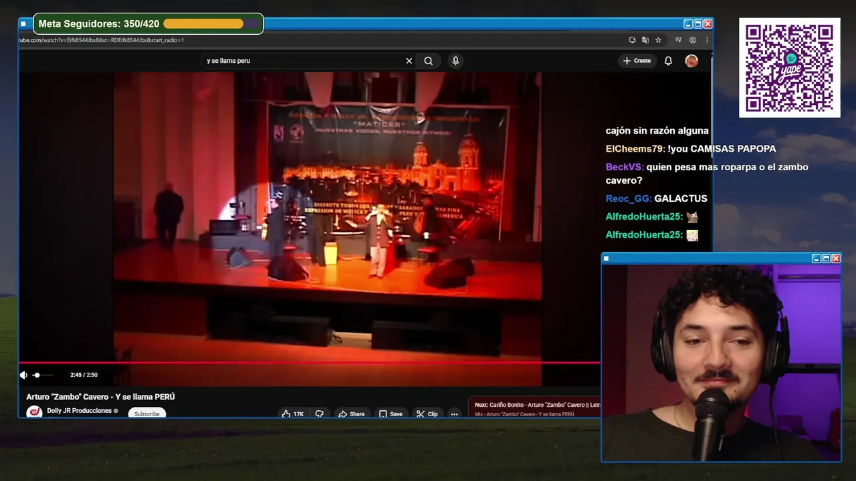856x481 pixels.
Task: Click the browser window title-bar icon
Action: pyautogui.click(x=23, y=24)
